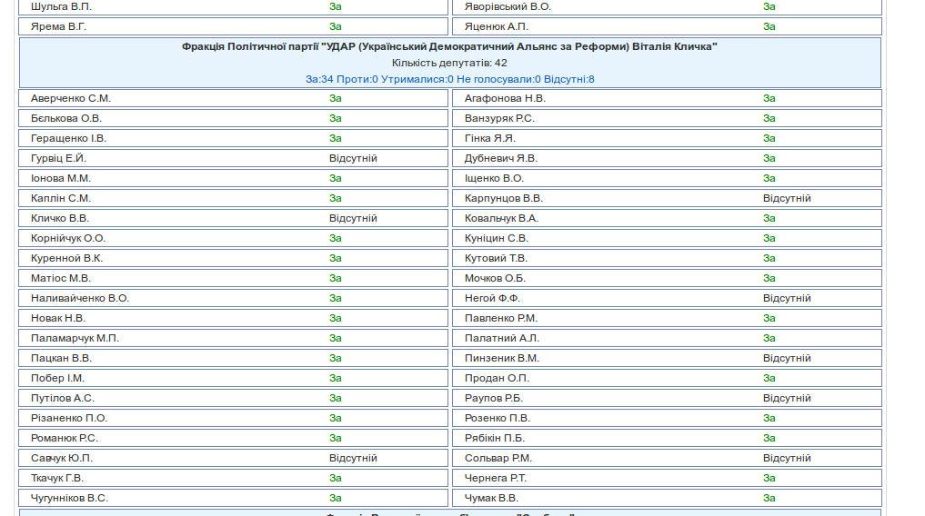Click the За:34 vote summary line
925x516 pixels.
click(449, 80)
